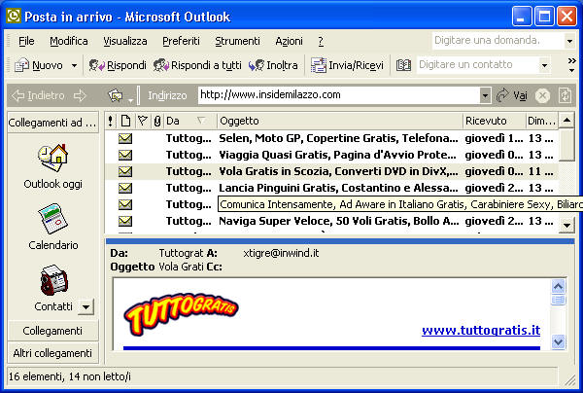Sort by message icon column header

click(x=125, y=121)
